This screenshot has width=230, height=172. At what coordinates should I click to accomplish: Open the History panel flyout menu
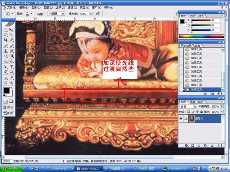[x=223, y=45]
